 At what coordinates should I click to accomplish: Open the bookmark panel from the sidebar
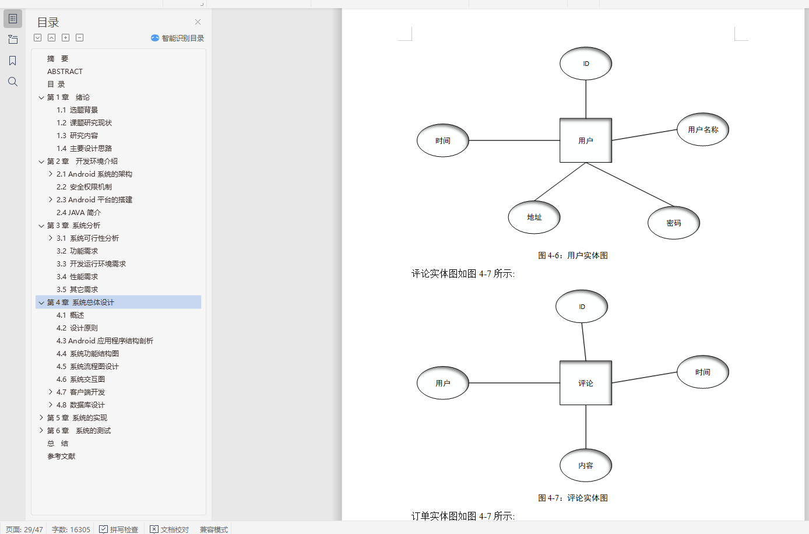[x=13, y=61]
